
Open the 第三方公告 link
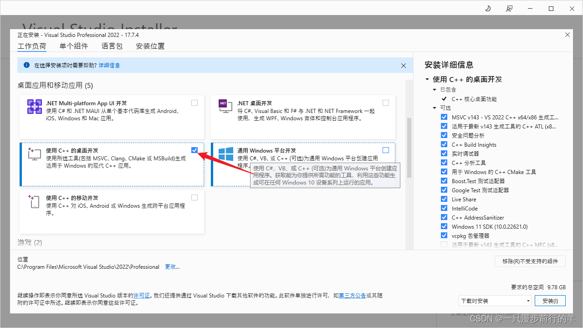[x=353, y=296]
